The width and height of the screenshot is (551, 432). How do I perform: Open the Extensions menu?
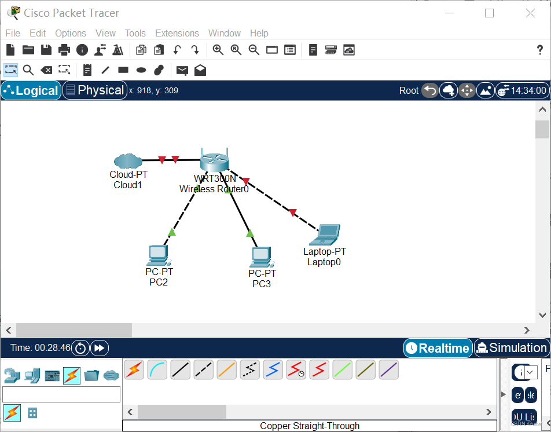pos(177,33)
